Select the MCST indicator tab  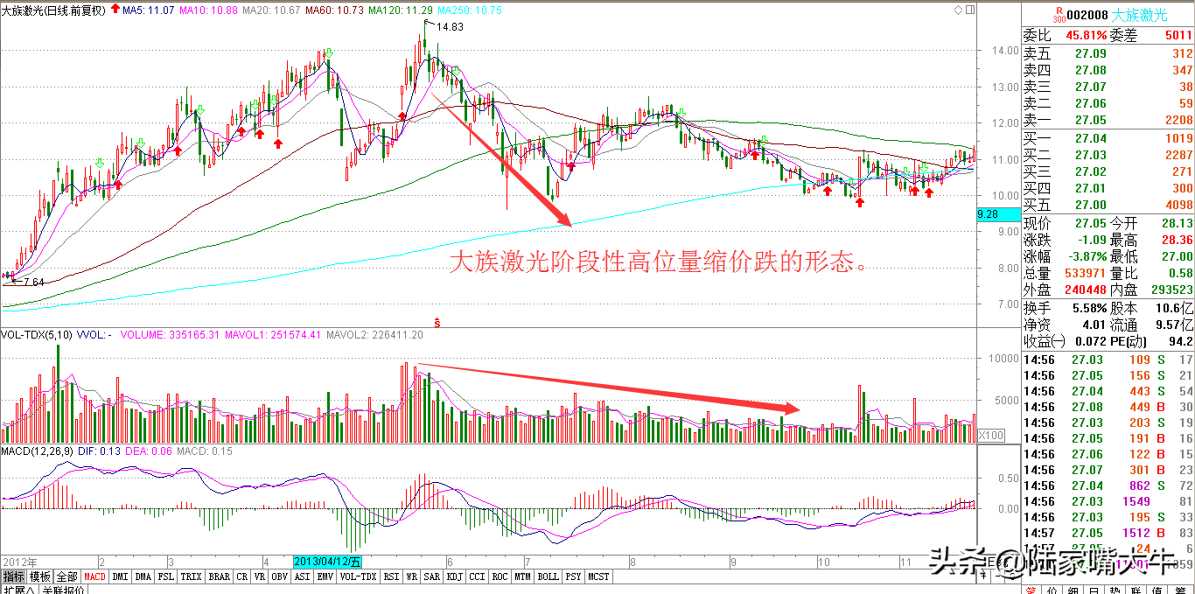click(x=598, y=577)
